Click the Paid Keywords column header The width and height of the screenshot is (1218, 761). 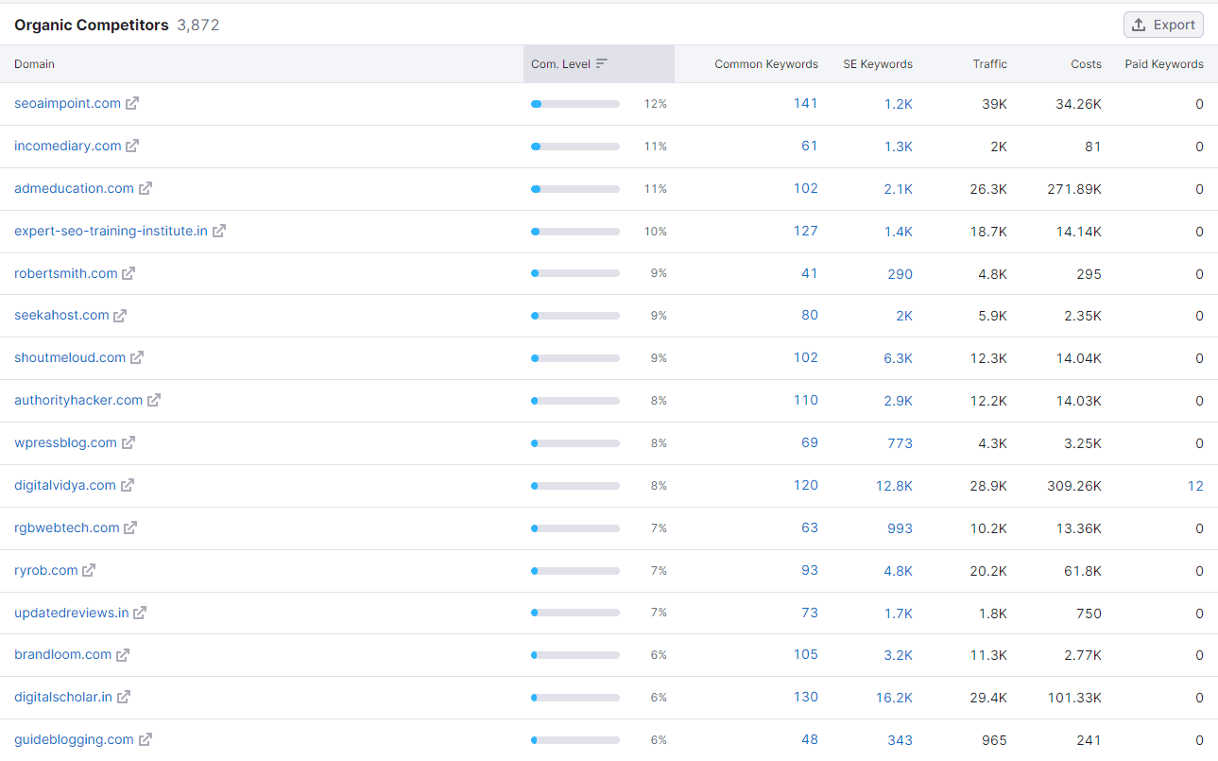pyautogui.click(x=1163, y=64)
